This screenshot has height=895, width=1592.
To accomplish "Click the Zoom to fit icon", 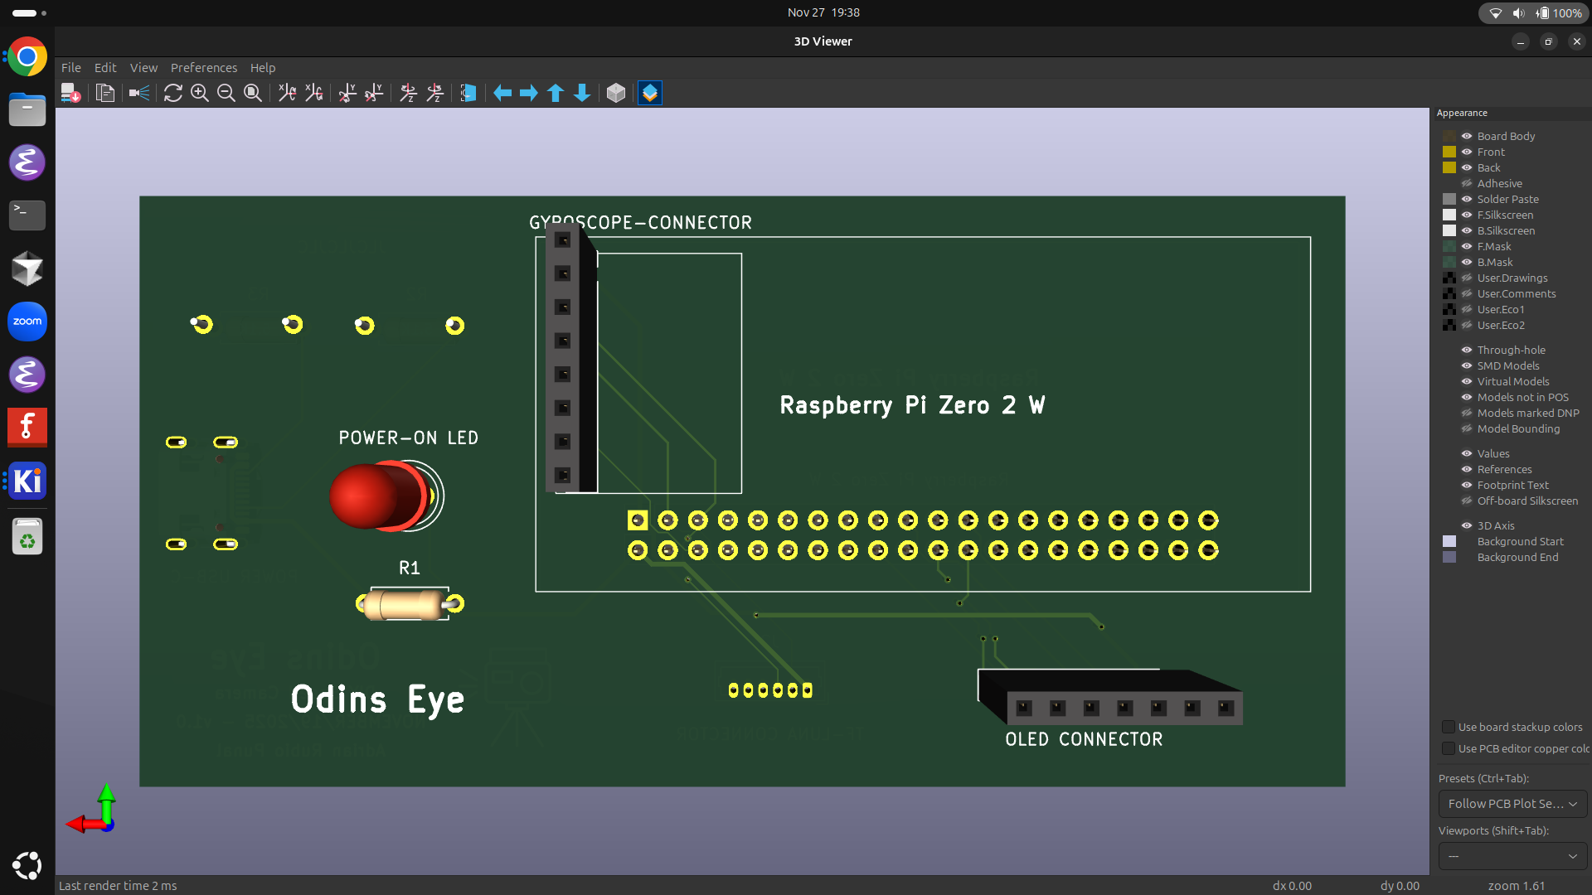I will coord(253,93).
